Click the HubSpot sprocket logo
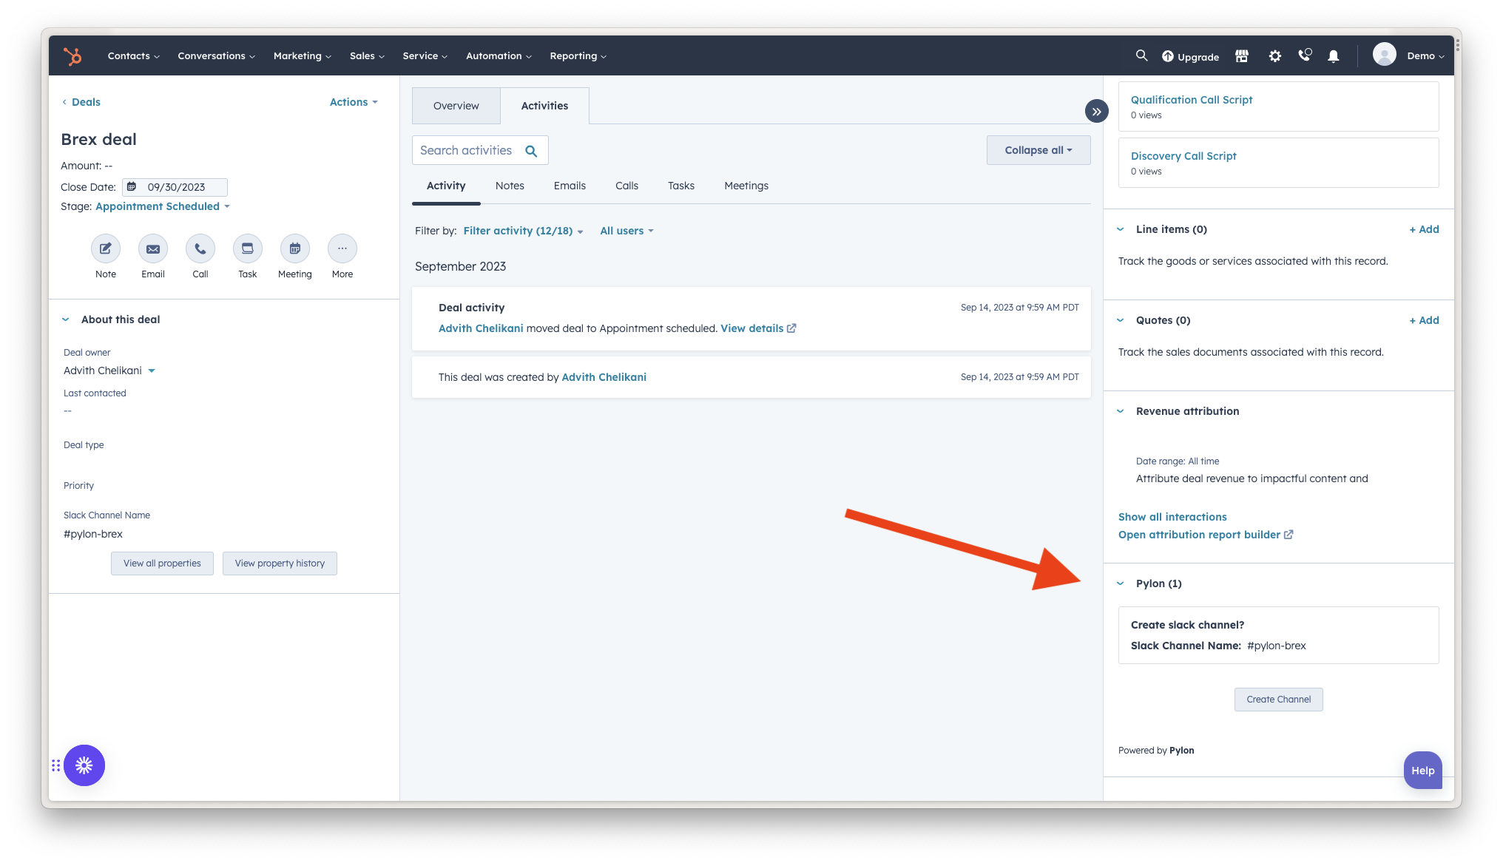 pos(72,56)
